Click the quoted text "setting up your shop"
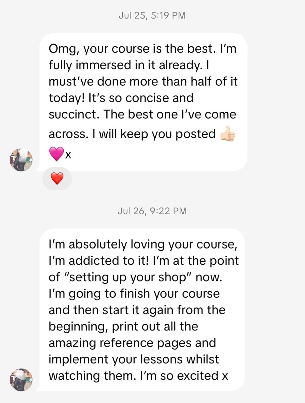The width and height of the screenshot is (305, 403). click(127, 277)
